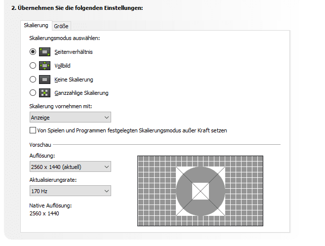The height and width of the screenshot is (246, 325).
Task: Open the Skalierung vornehmen mit dropdown
Action: click(x=70, y=117)
